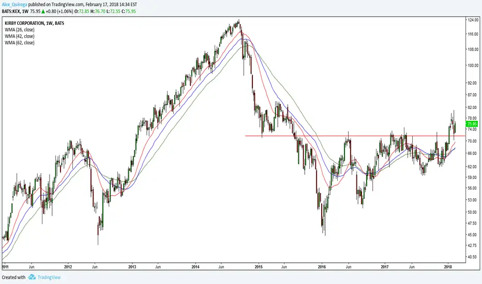Click the 40.50 price axis label
This screenshot has height=284, width=482.
pyautogui.click(x=473, y=257)
